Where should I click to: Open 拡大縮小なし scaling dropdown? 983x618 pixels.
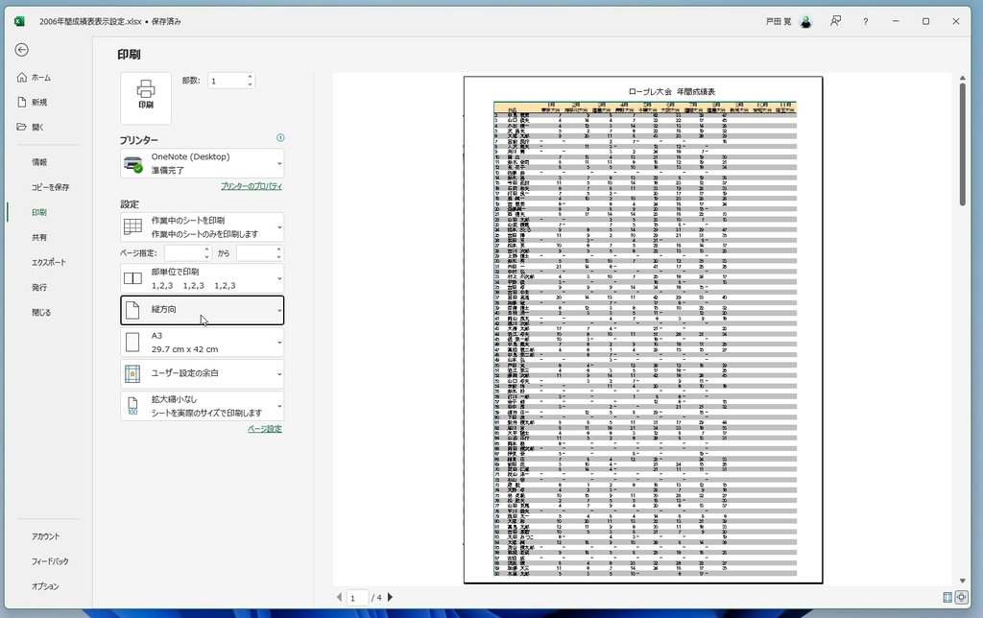click(202, 406)
